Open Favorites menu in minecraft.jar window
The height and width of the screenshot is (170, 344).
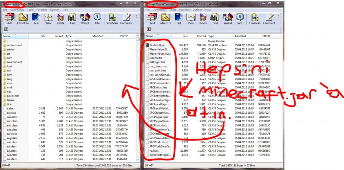point(42,10)
